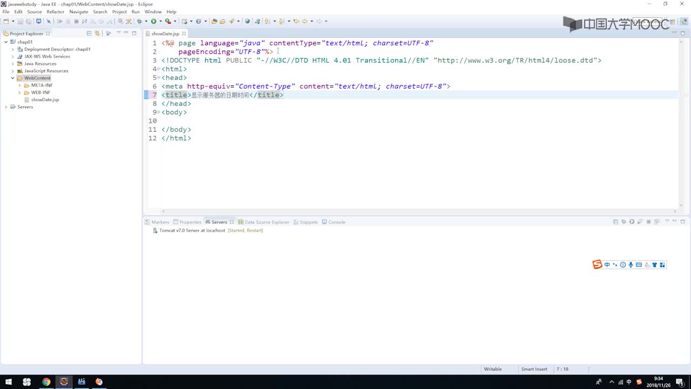Toggle Chinese/English mode on Sogou bar
Viewport: 691px width, 389px height.
click(x=607, y=265)
